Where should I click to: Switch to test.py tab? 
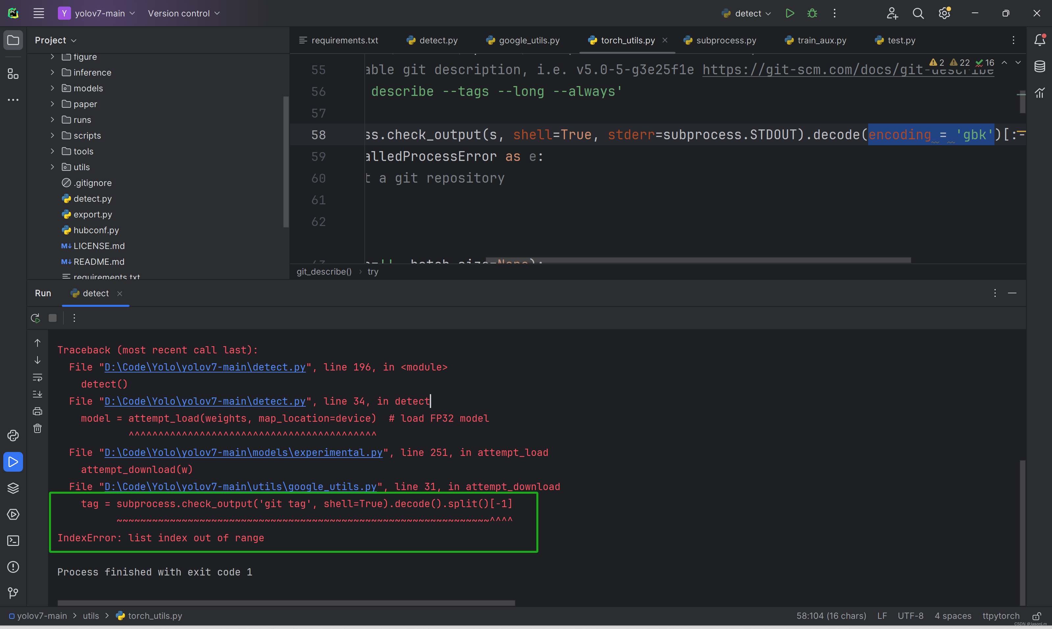(895, 40)
